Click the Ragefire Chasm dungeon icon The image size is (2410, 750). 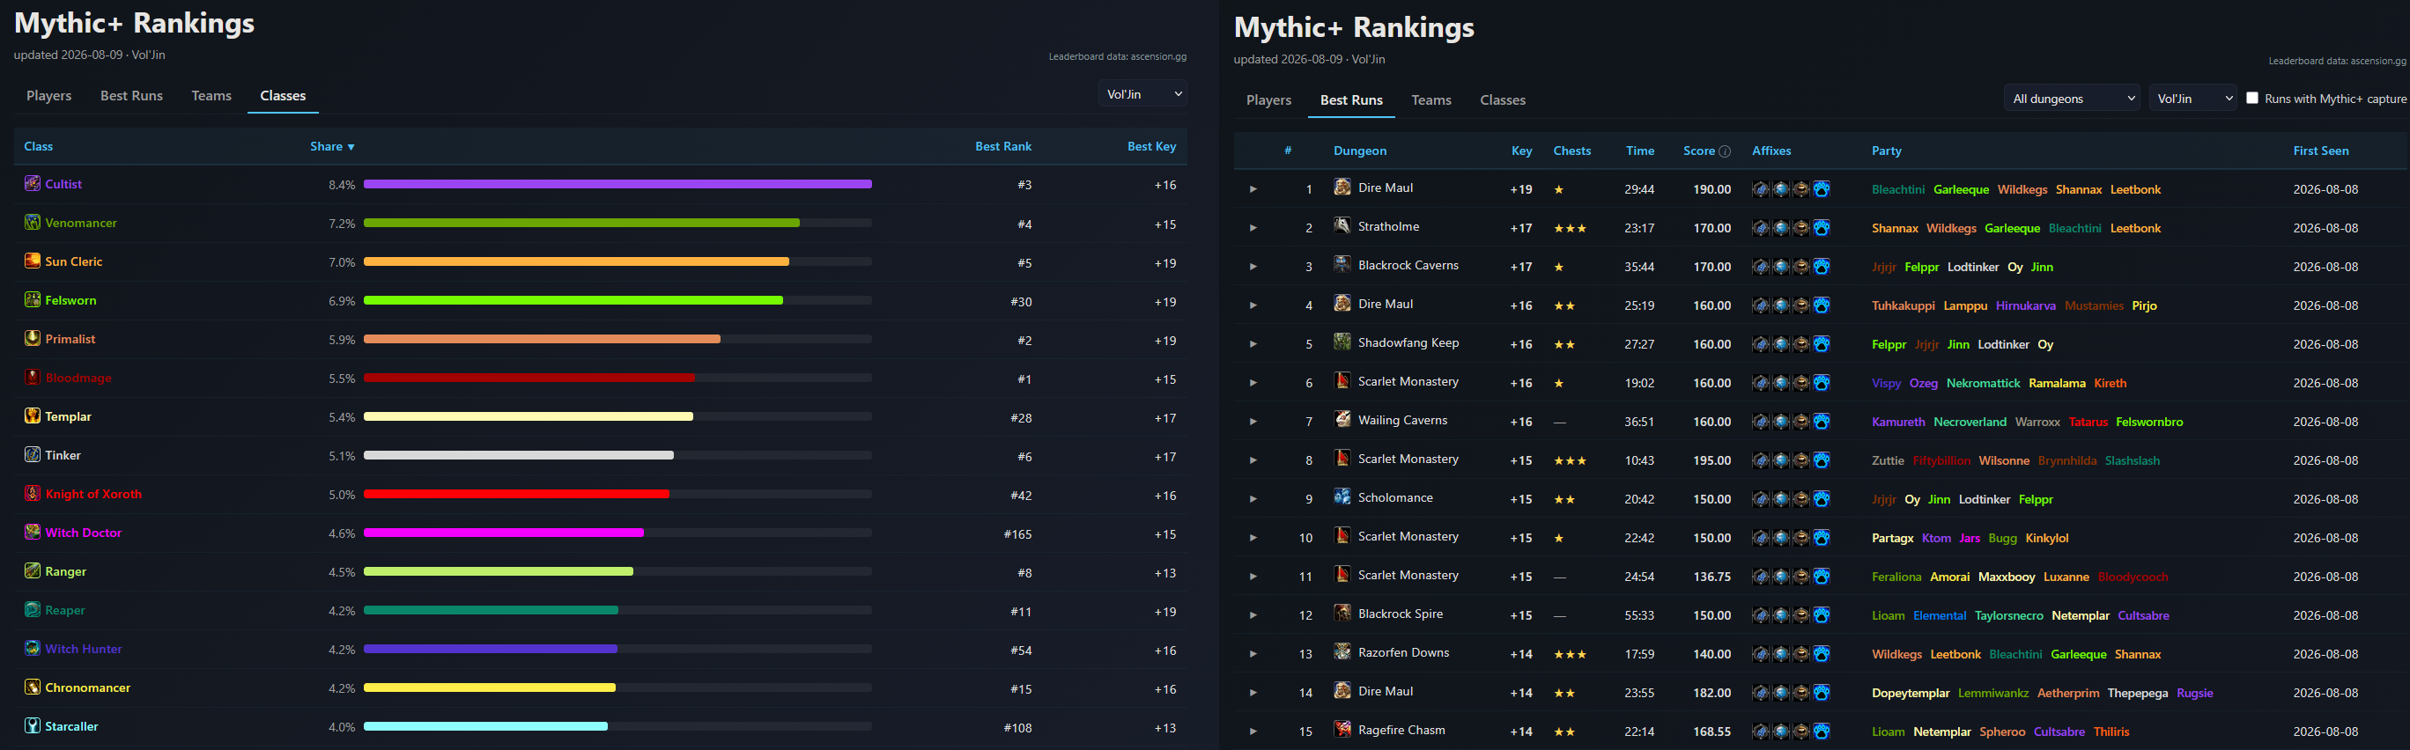1342,730
